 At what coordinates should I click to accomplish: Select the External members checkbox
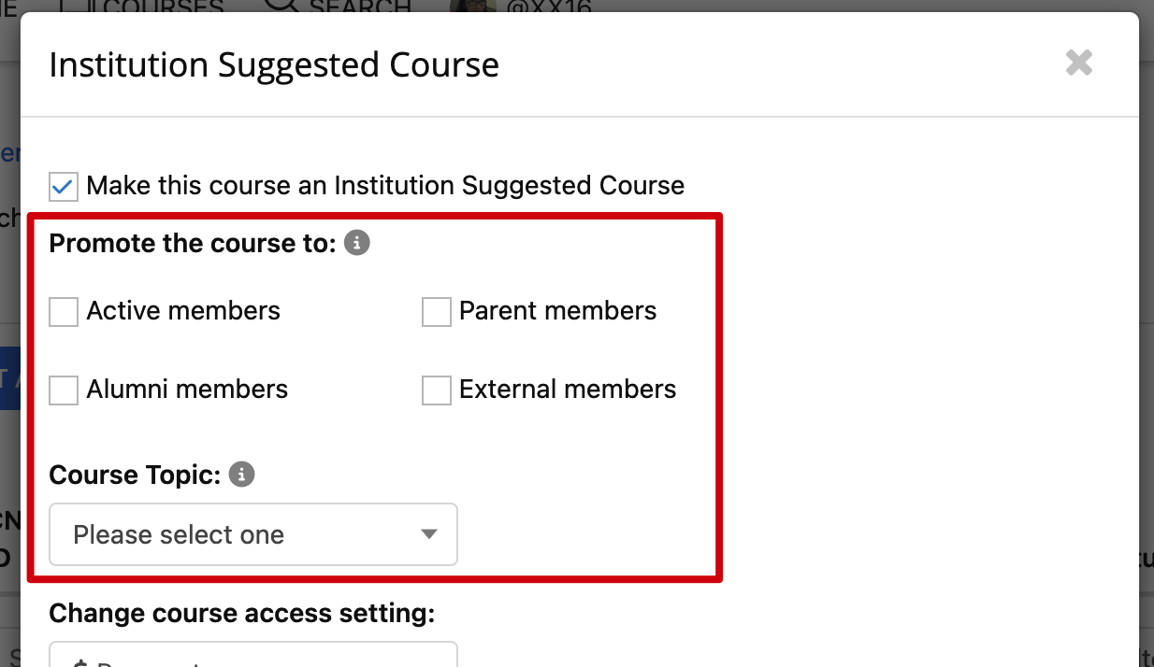click(x=437, y=390)
